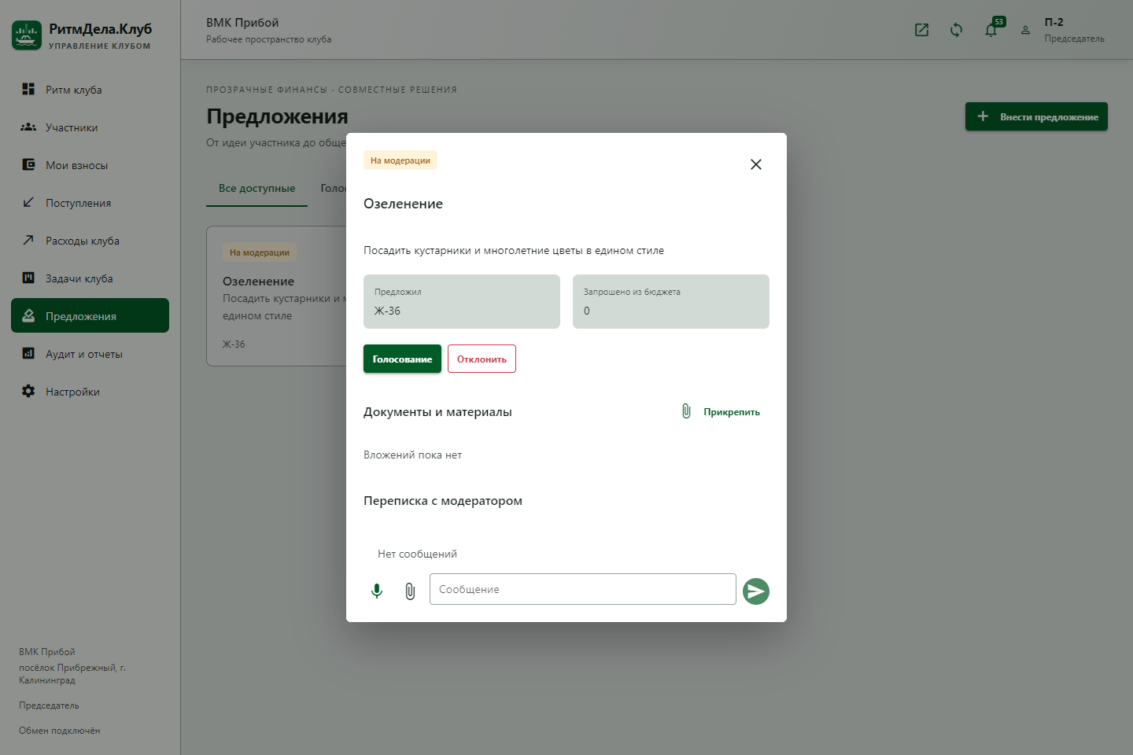Click the Голосование button

(x=402, y=359)
